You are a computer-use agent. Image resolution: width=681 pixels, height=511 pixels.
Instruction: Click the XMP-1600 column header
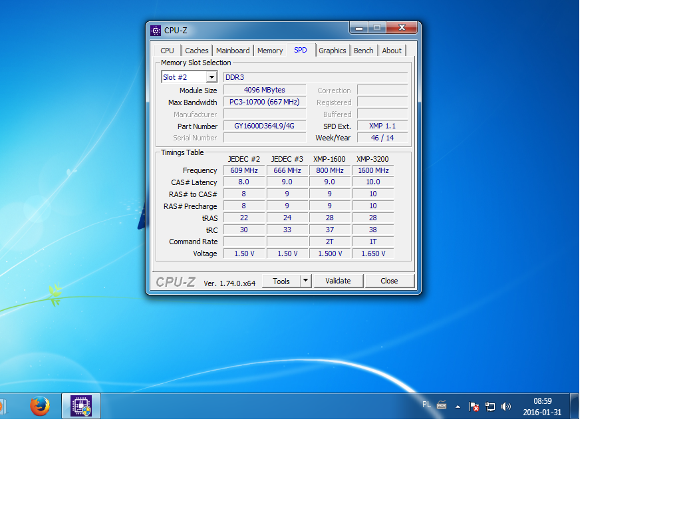click(x=330, y=159)
